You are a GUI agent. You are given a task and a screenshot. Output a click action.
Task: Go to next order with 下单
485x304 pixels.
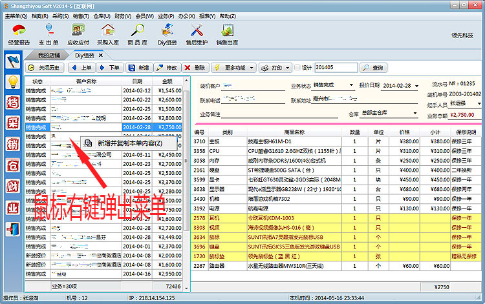110,68
